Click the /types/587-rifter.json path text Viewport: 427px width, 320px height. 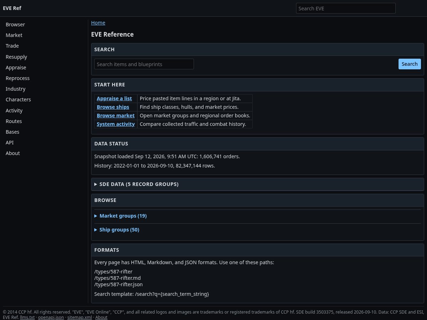click(118, 284)
